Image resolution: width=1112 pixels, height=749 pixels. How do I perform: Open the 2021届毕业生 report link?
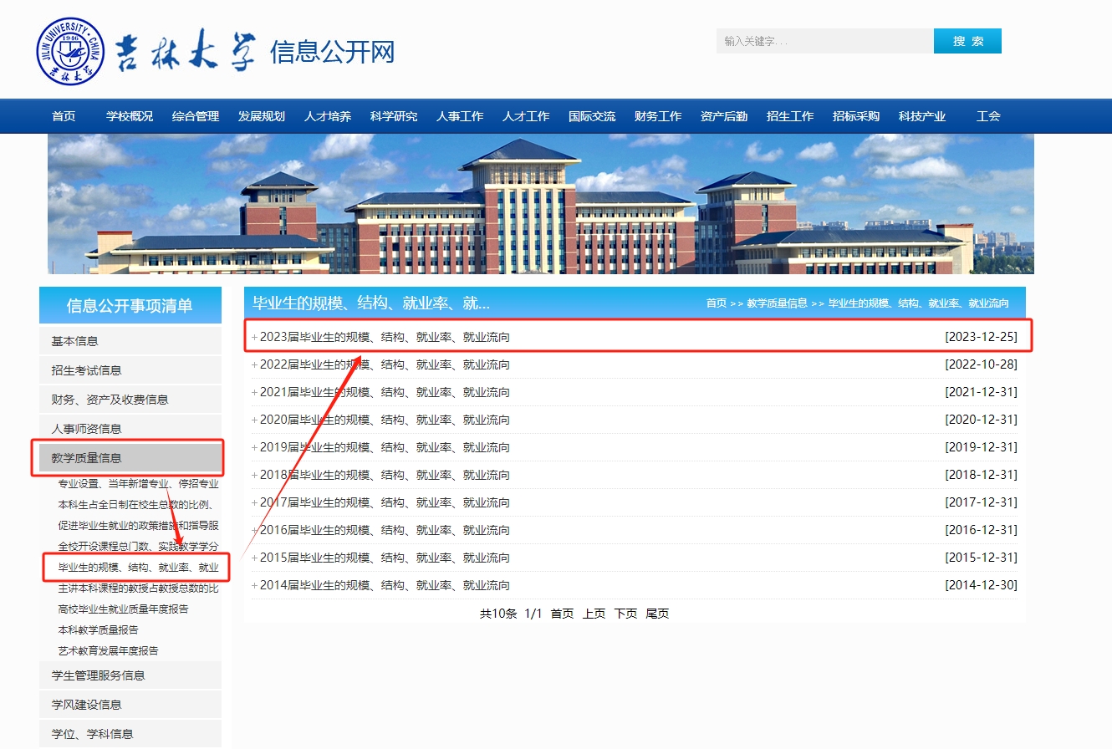click(385, 392)
